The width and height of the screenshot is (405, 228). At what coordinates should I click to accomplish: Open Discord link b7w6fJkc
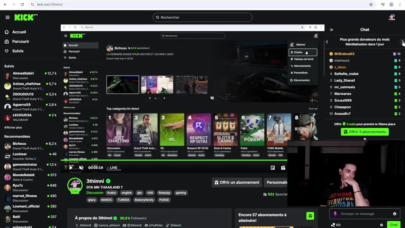click(153, 225)
